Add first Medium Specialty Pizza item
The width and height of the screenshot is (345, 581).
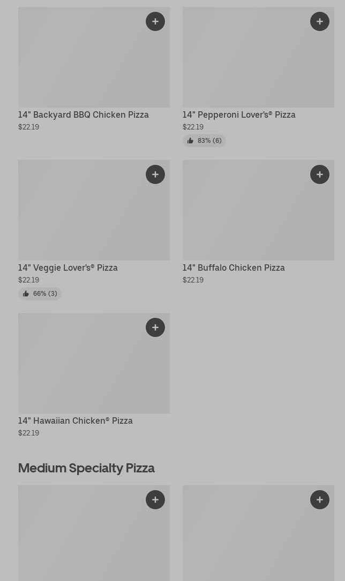155,500
